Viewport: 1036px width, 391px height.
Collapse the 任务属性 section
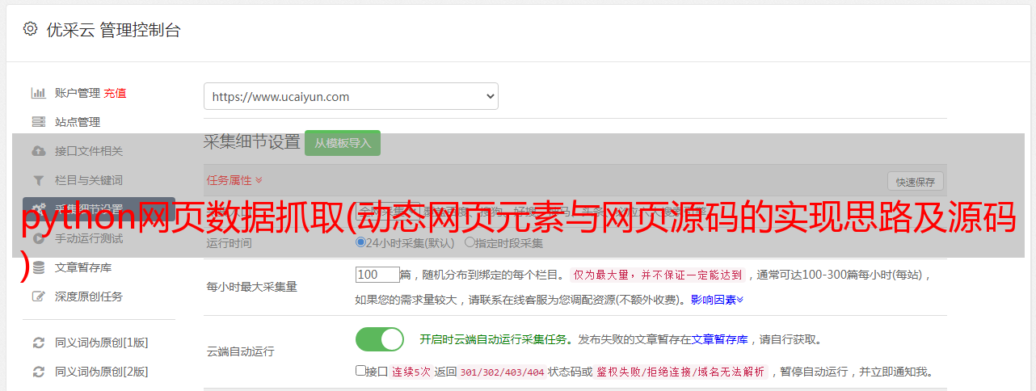[234, 180]
